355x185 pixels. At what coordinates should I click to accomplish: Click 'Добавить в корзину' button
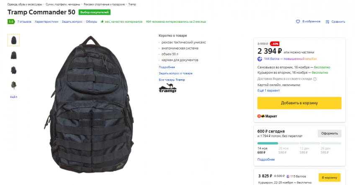pos(299,103)
